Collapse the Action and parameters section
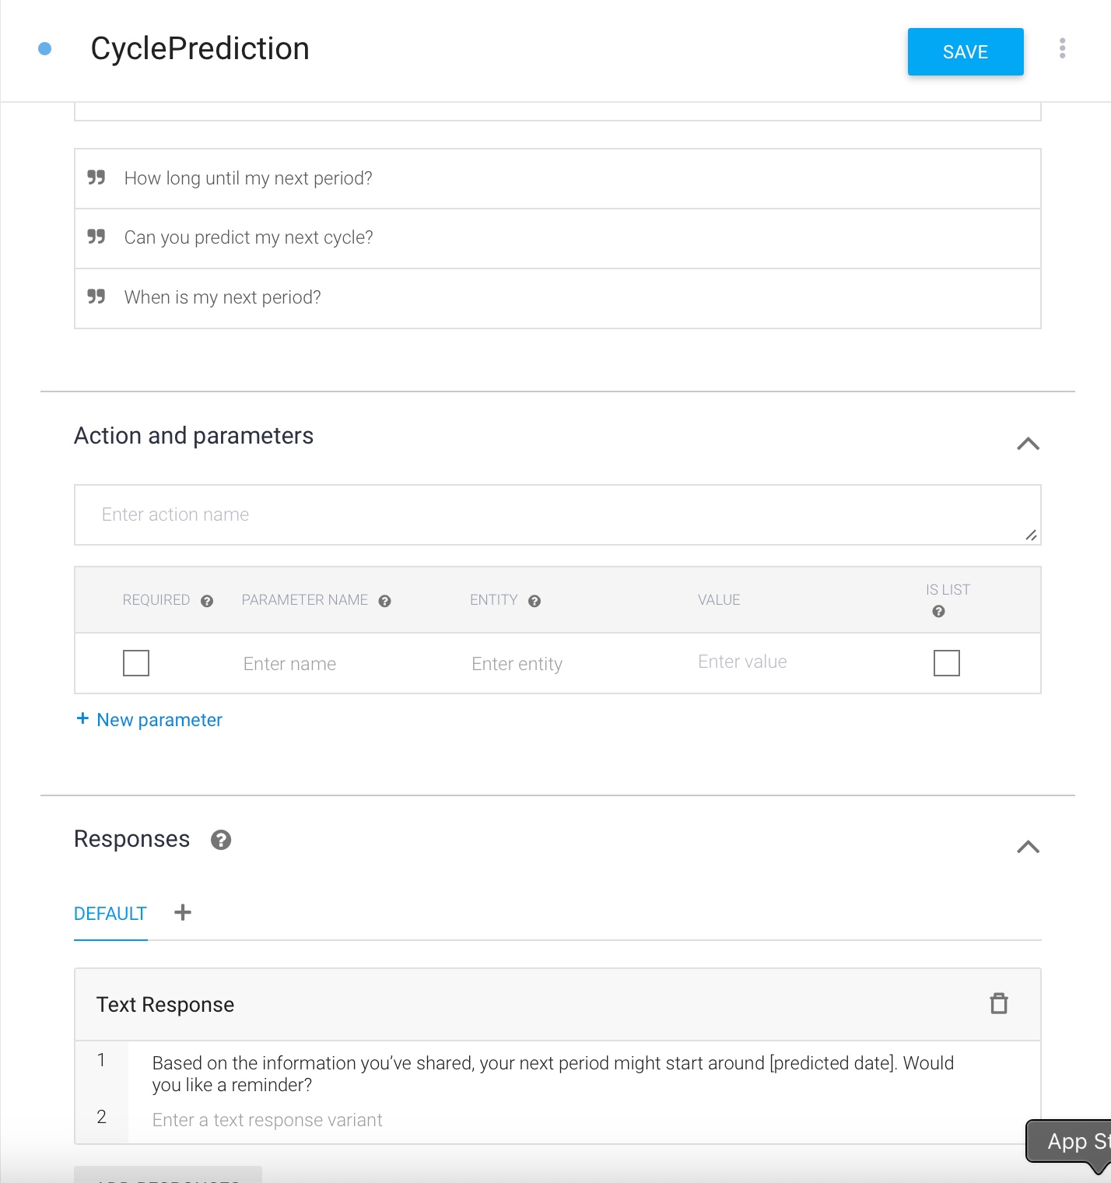This screenshot has height=1183, width=1111. coord(1028,444)
